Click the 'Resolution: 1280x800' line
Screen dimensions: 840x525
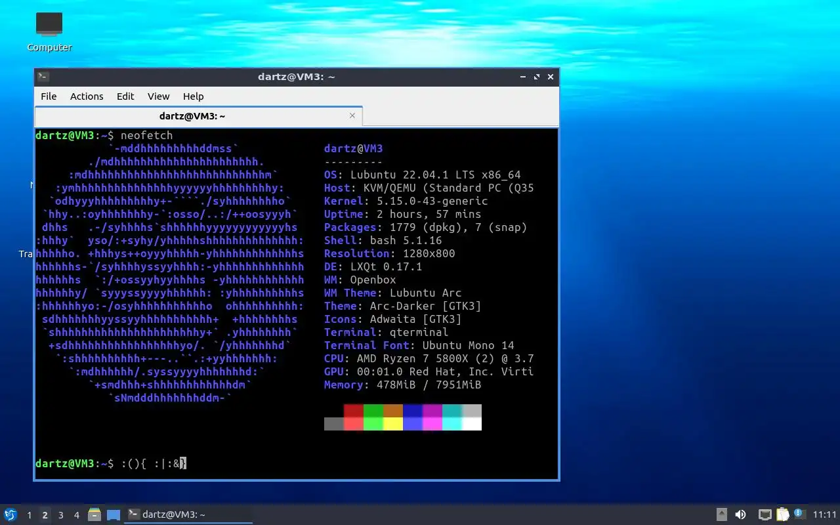[x=389, y=253]
